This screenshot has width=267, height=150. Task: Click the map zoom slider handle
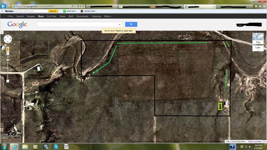pyautogui.click(x=8, y=60)
